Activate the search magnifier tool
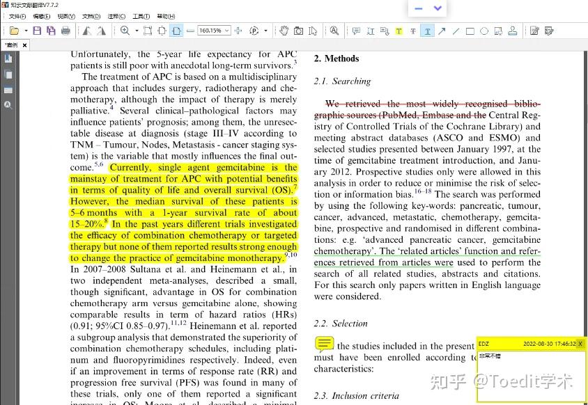 tap(334, 31)
